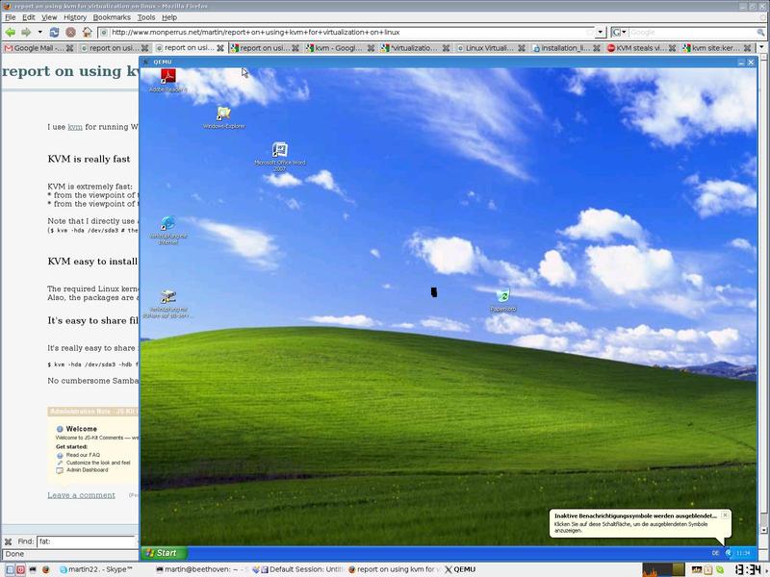Open the Adobe Reader desktop shortcut

point(167,80)
